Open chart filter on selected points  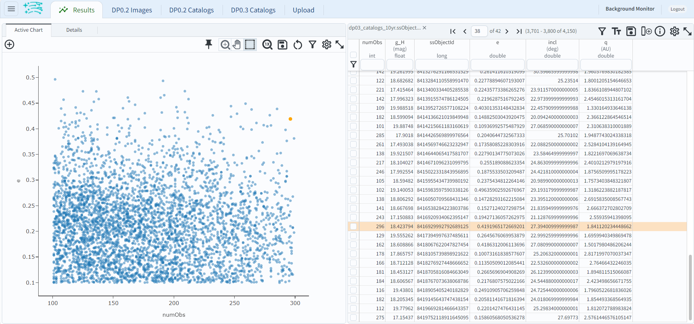point(312,44)
